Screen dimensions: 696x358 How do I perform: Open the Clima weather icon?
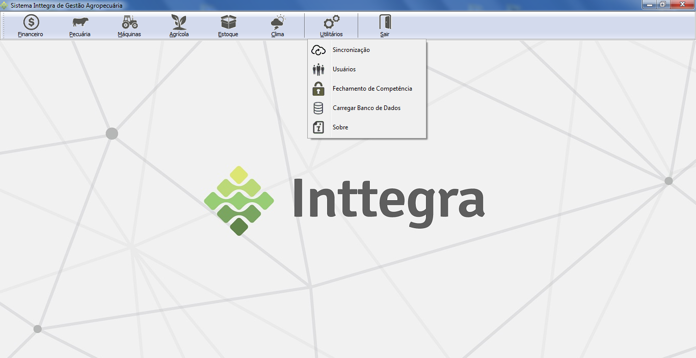pos(278,22)
